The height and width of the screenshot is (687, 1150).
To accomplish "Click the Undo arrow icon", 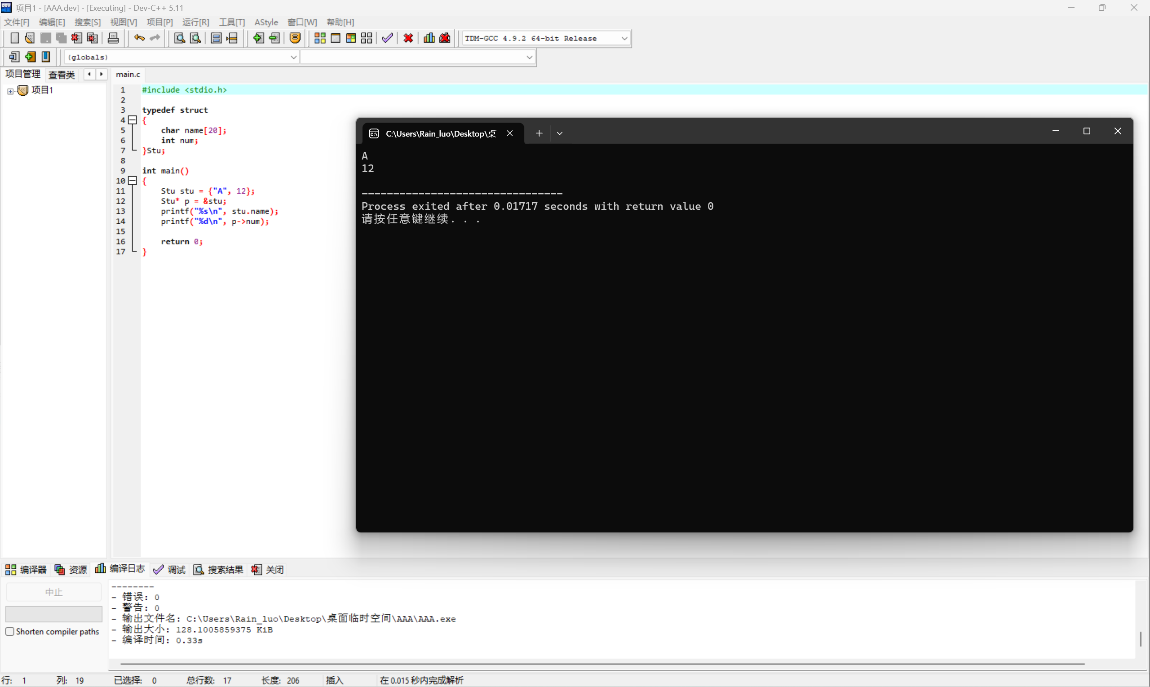I will (x=139, y=39).
